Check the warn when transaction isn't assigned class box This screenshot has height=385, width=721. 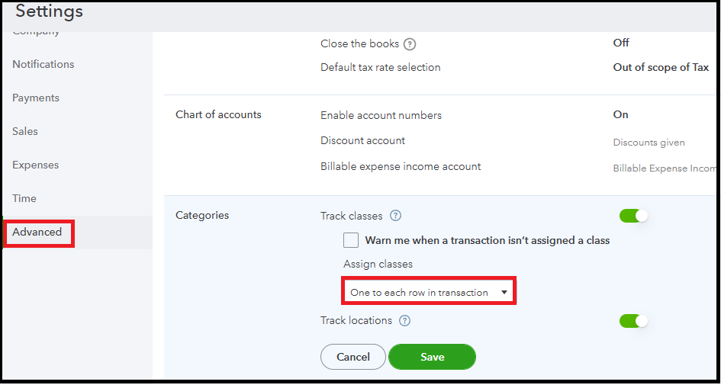[351, 240]
